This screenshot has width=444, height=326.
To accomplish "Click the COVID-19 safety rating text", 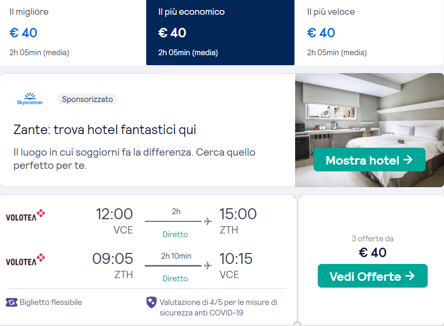I will pyautogui.click(x=218, y=308).
